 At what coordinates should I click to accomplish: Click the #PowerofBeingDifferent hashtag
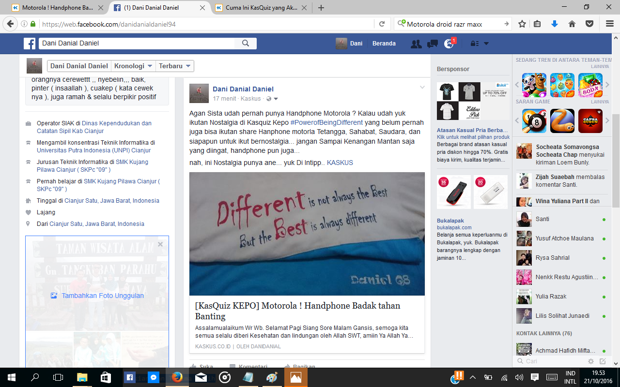pyautogui.click(x=326, y=122)
